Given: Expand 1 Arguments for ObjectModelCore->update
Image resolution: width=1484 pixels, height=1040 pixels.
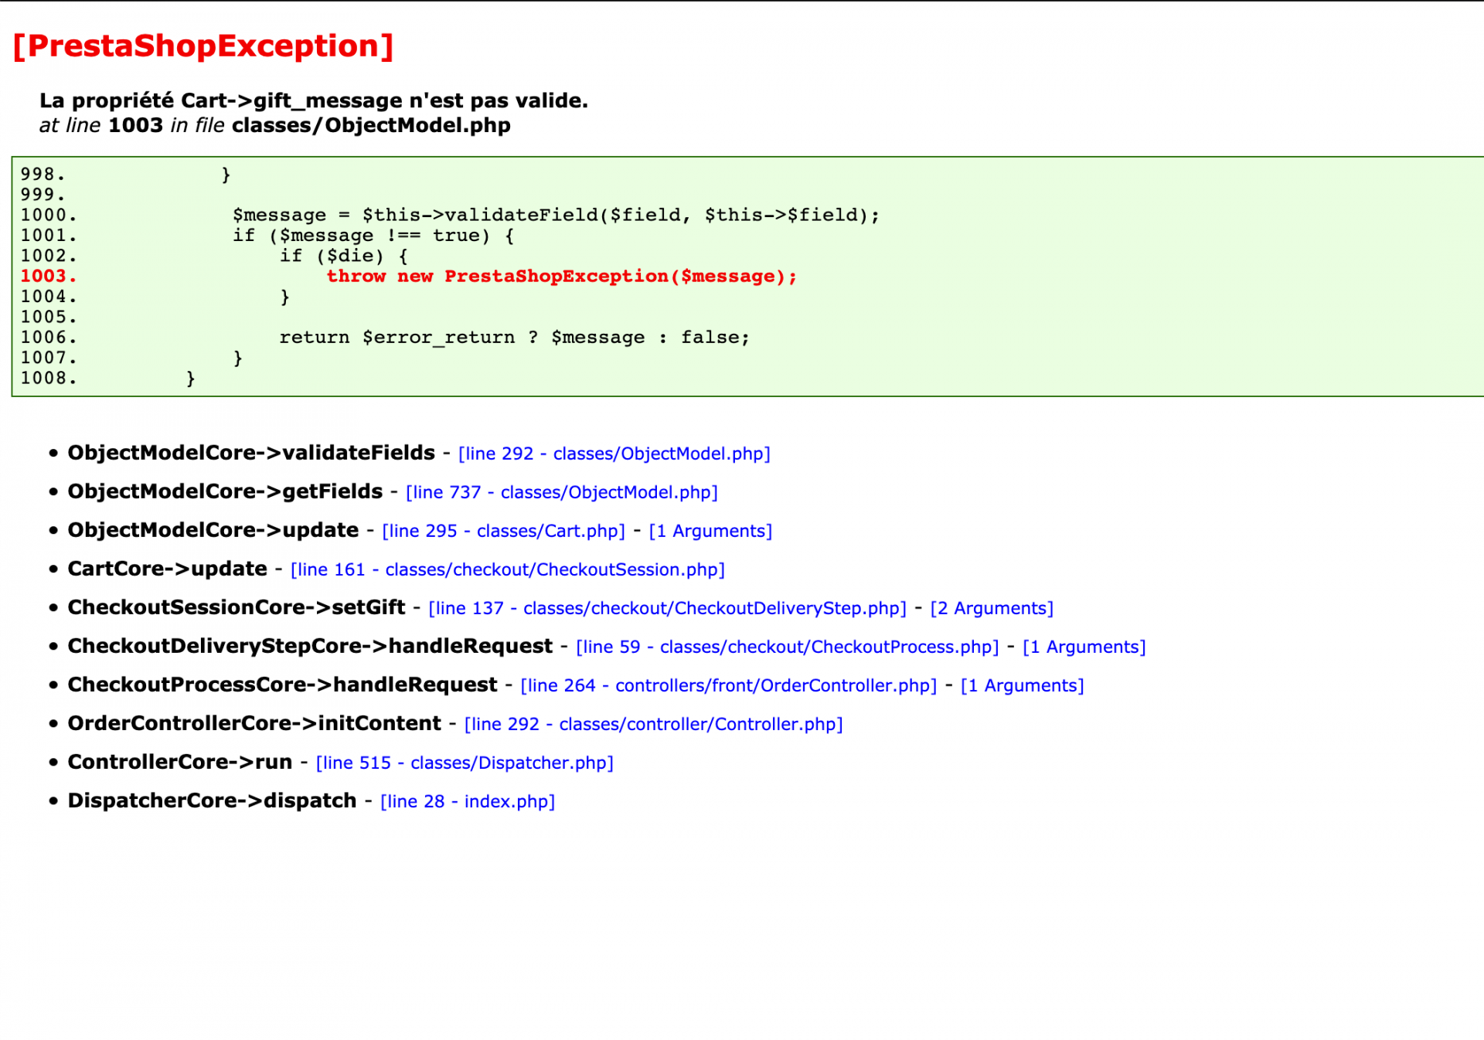Looking at the screenshot, I should tap(710, 531).
